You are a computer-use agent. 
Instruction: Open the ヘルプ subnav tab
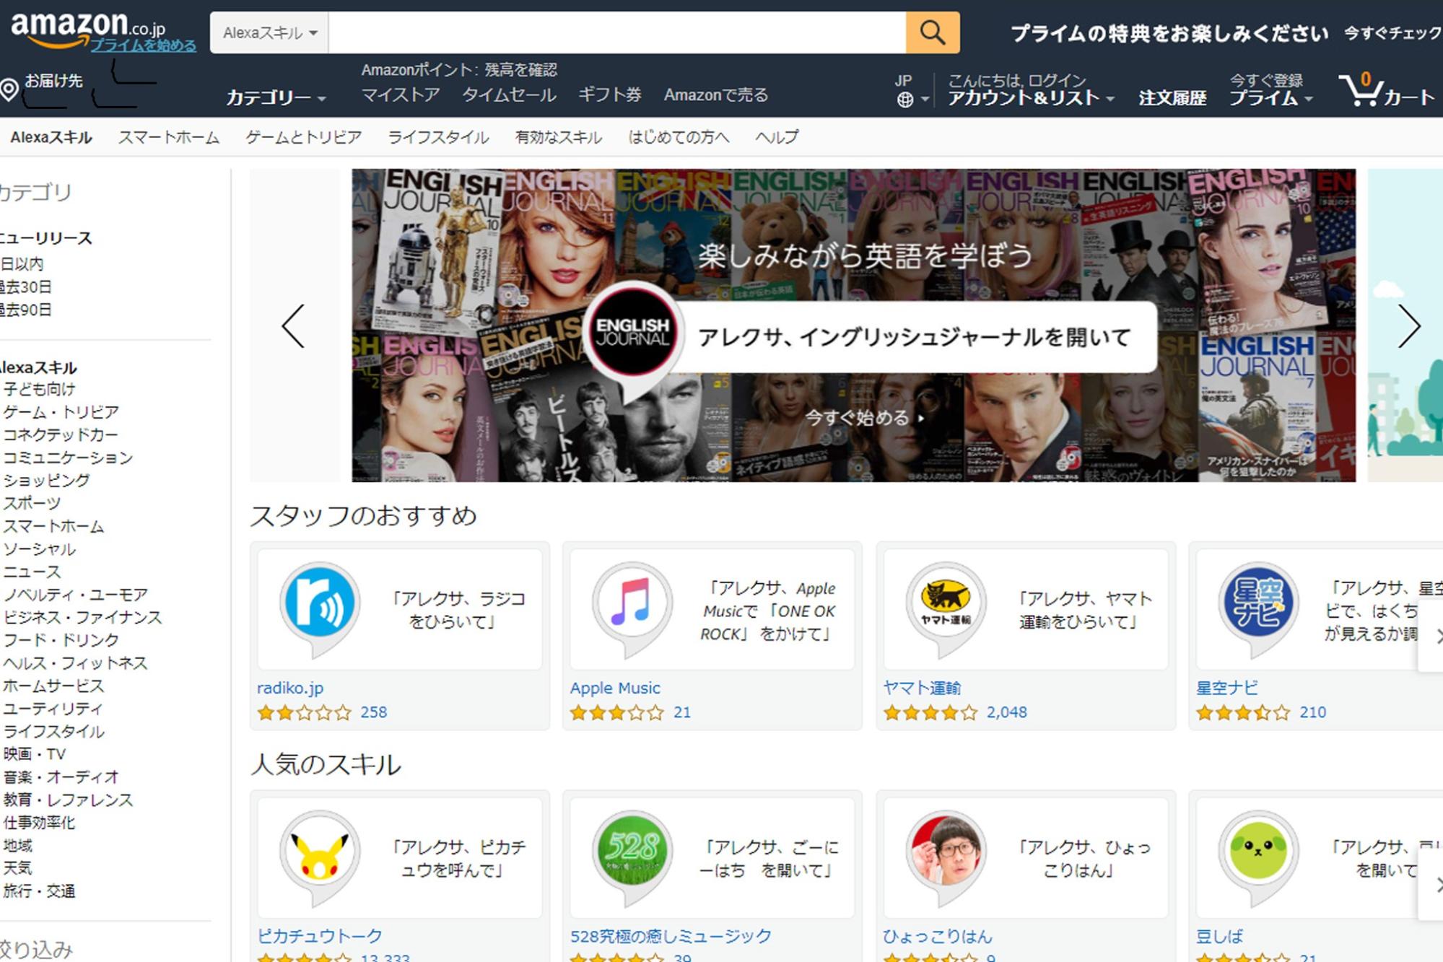coord(777,137)
